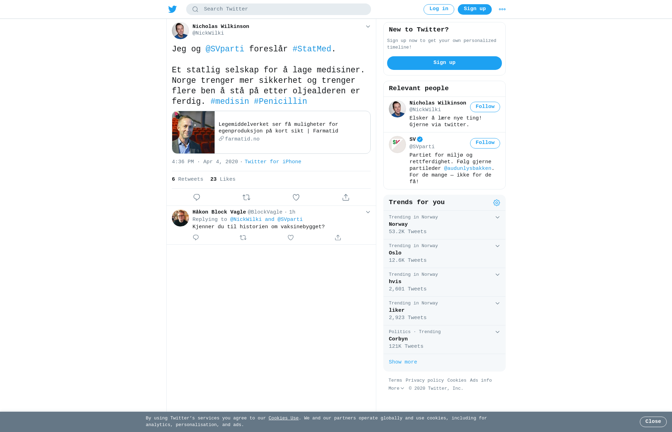The image size is (672, 432).
Task: Open chevron menu on Håkon's reply
Action: pos(368,212)
